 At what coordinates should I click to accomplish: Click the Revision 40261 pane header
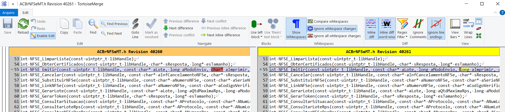pyautogui.click(x=378, y=51)
